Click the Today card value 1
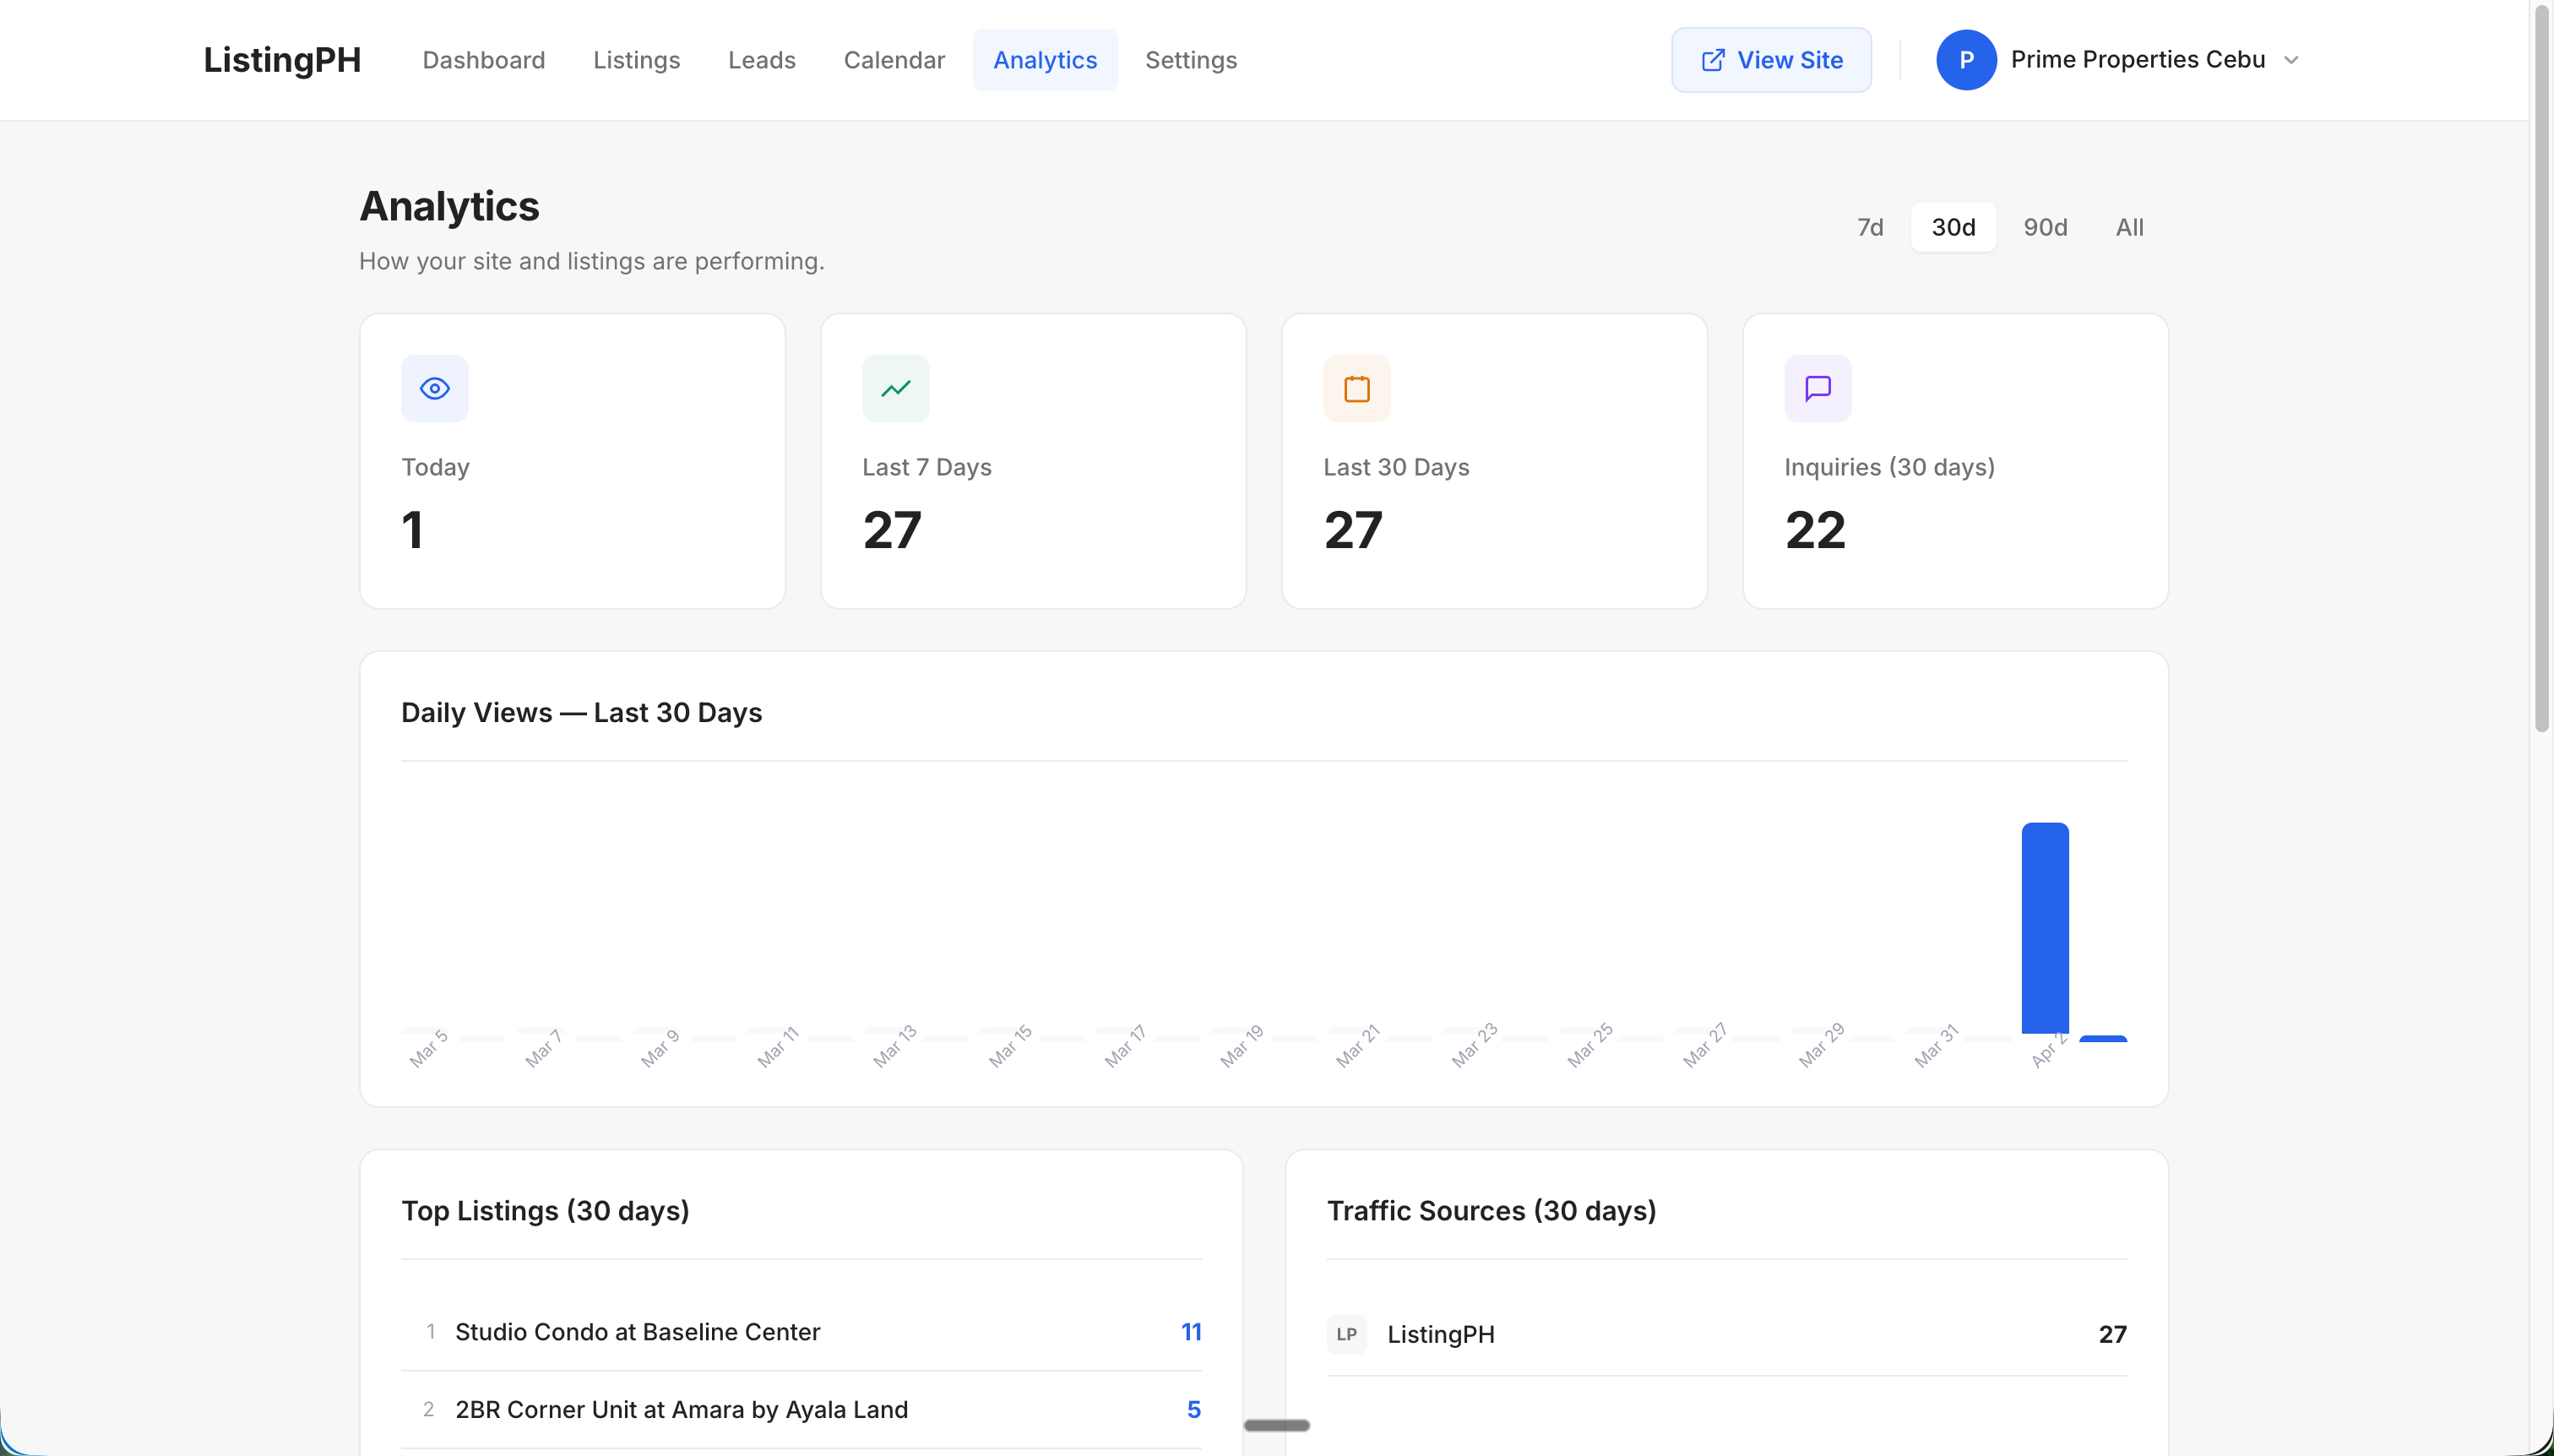This screenshot has width=2554, height=1456. 412,529
